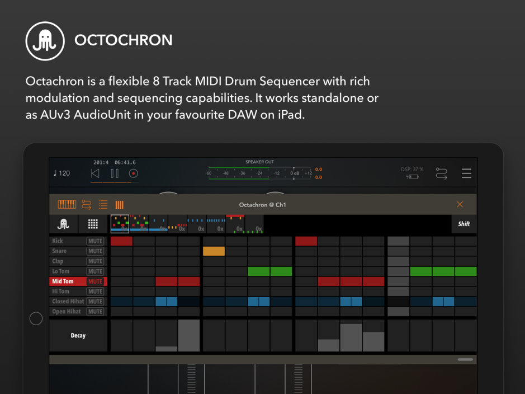Click the Octachron @ Ch1 title
The image size is (525, 394).
tap(263, 205)
